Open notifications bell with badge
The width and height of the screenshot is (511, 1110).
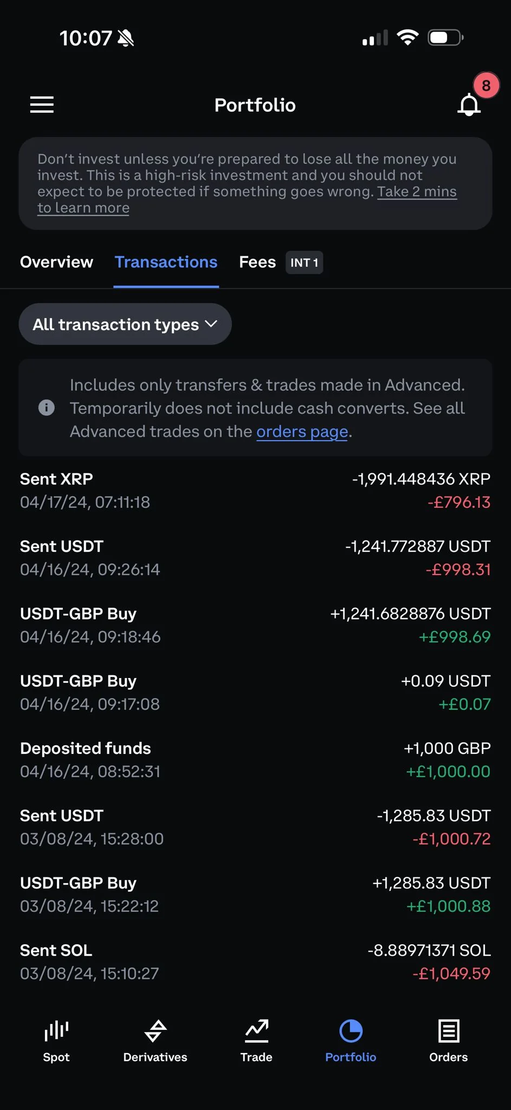(x=469, y=105)
